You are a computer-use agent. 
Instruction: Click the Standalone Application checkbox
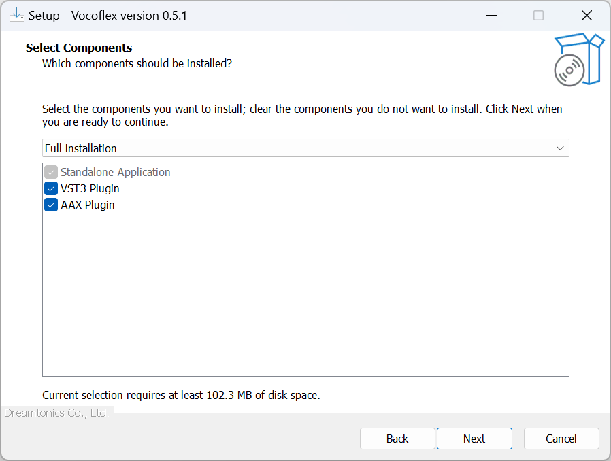click(x=51, y=172)
